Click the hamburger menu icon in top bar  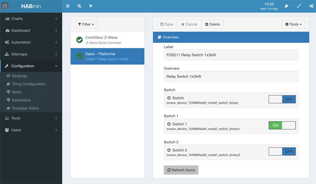[68, 6]
